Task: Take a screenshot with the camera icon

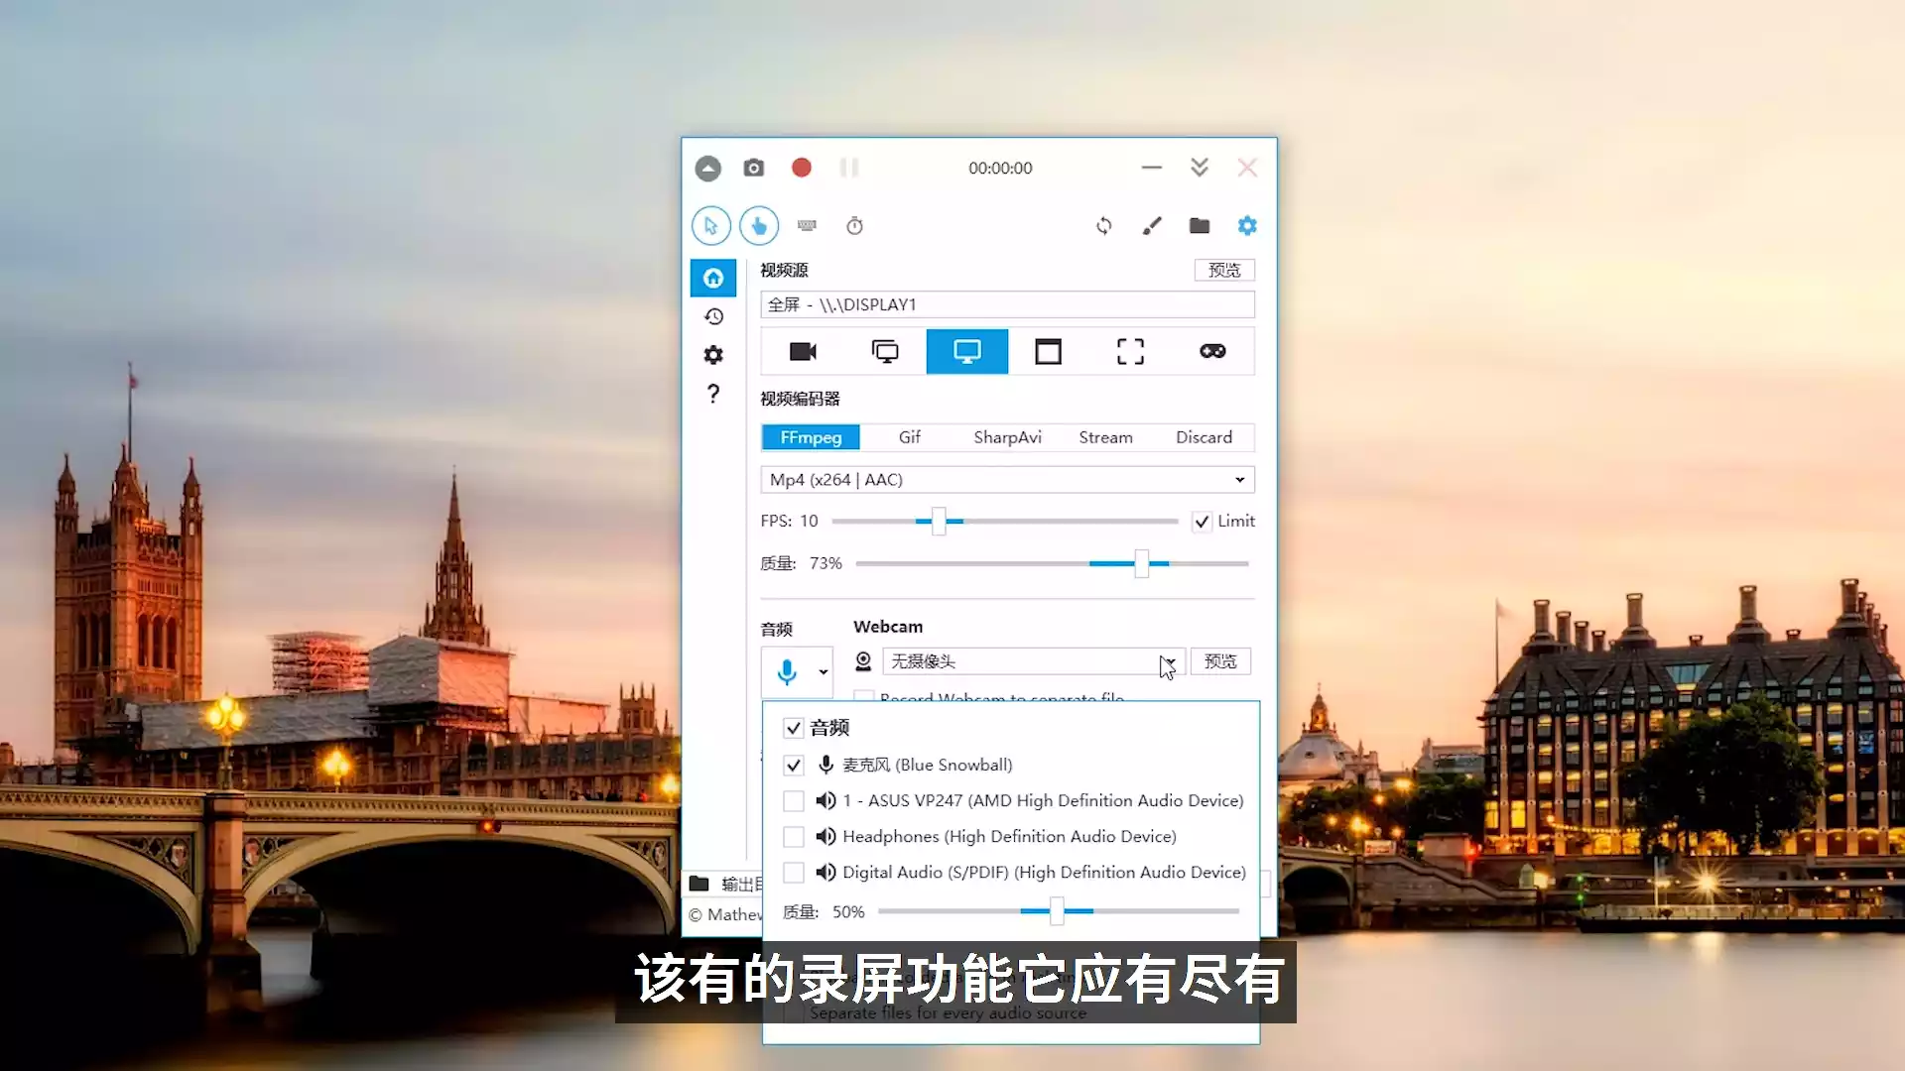Action: coord(754,168)
